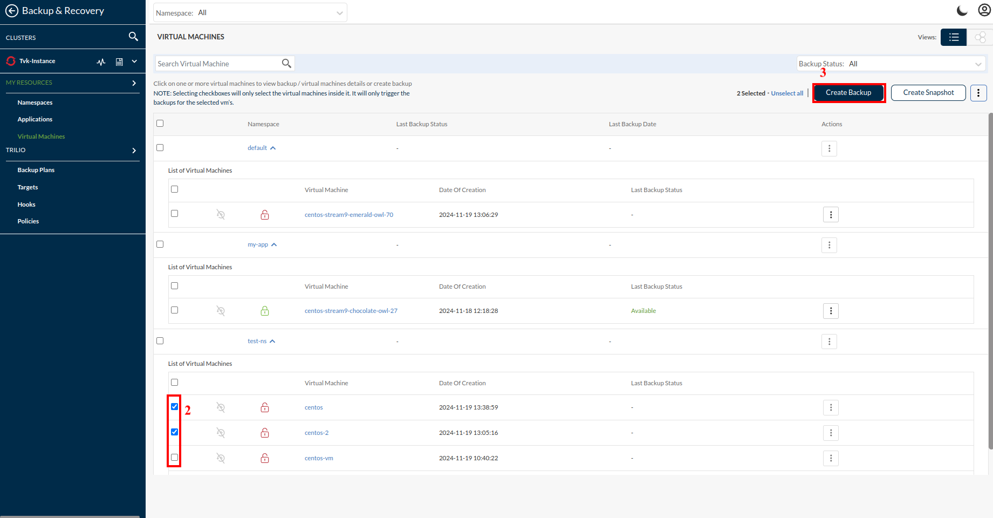This screenshot has width=993, height=518.
Task: Open Backup Plans in the sidebar
Action: tap(36, 170)
